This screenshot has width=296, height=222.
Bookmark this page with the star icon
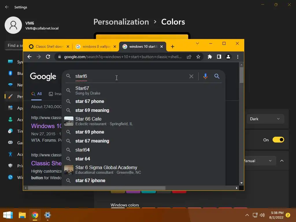click(198, 57)
